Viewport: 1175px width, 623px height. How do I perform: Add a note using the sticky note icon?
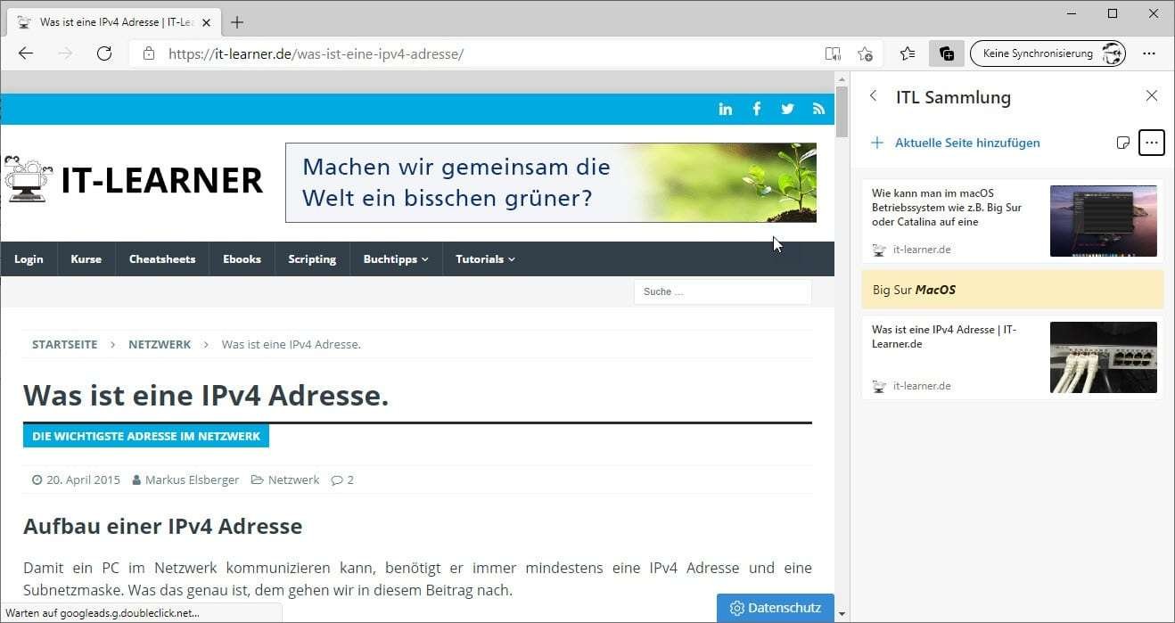click(x=1122, y=143)
